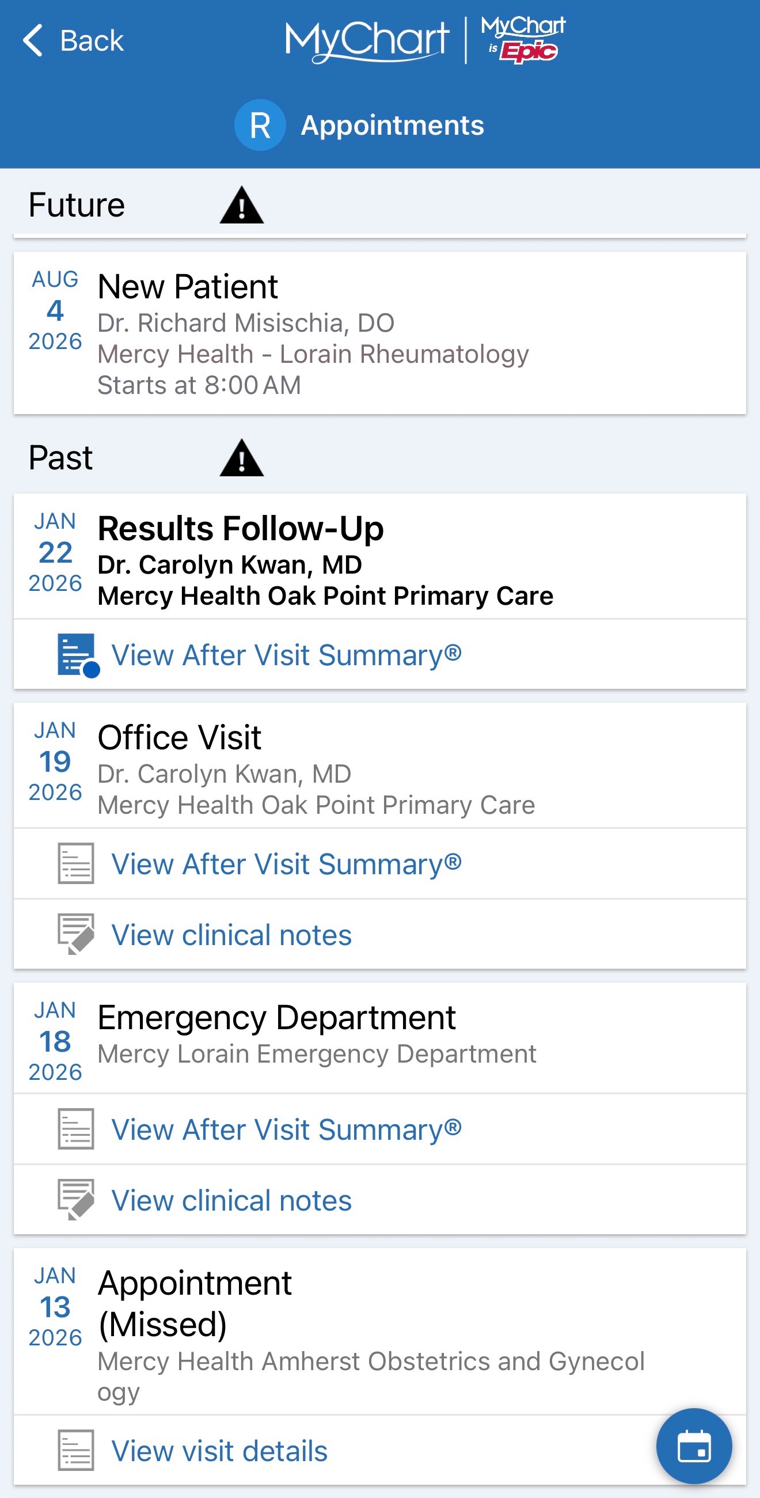Open the Aug 4 New Patient appointment
760x1498 pixels.
coord(379,333)
